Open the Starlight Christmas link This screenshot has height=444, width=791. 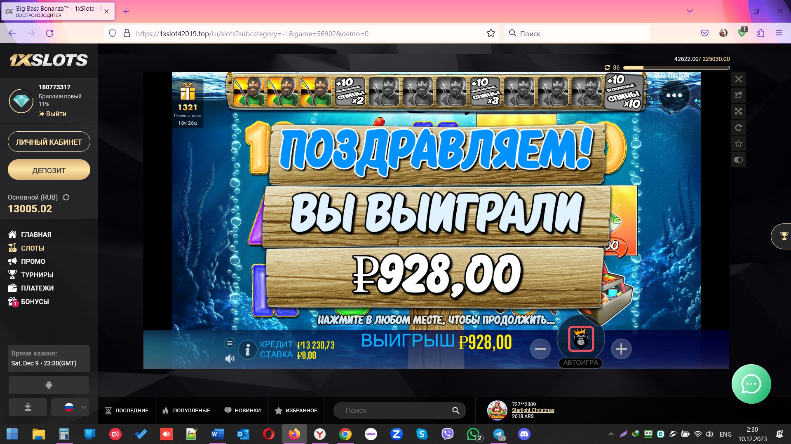533,410
